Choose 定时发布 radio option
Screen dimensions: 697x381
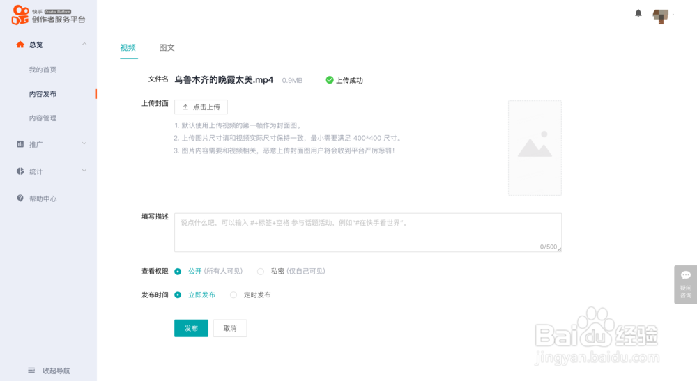click(233, 295)
